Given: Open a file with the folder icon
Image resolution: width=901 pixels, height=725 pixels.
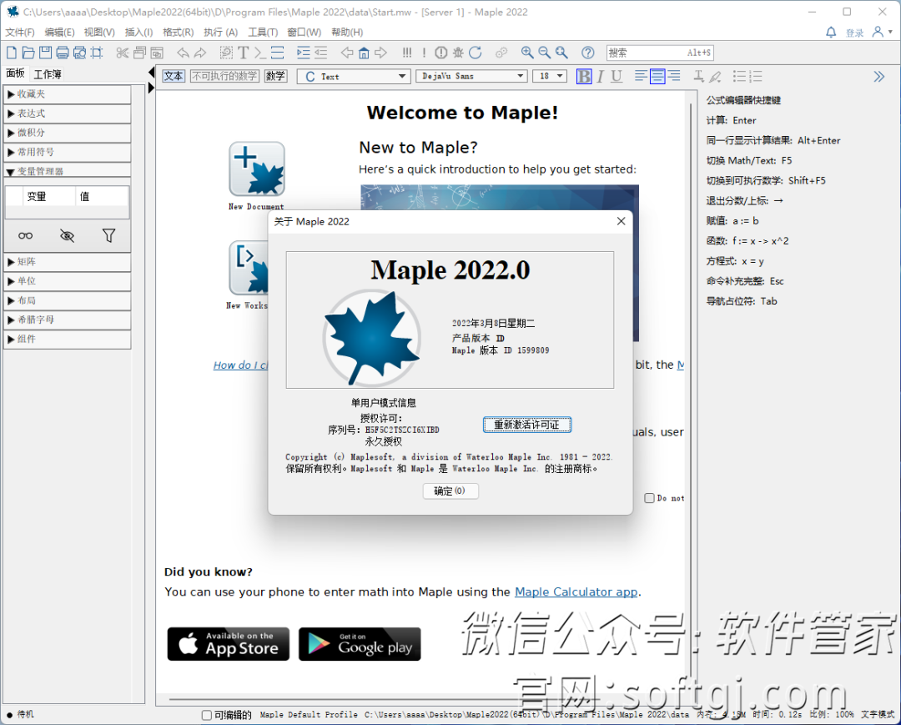Looking at the screenshot, I should [x=28, y=53].
